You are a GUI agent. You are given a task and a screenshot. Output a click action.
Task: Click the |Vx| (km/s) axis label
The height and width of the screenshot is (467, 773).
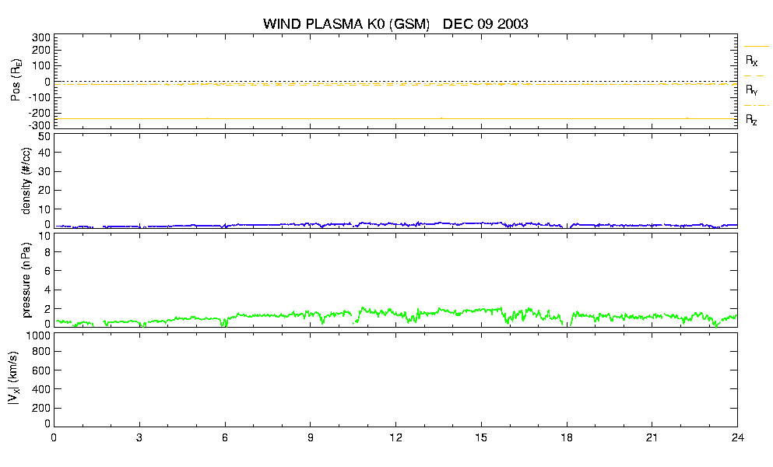click(x=14, y=379)
